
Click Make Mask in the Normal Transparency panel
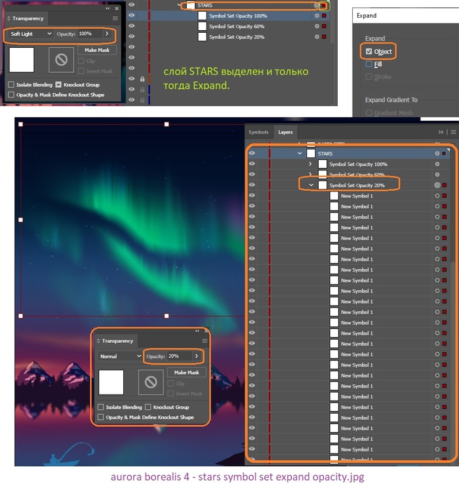(186, 372)
